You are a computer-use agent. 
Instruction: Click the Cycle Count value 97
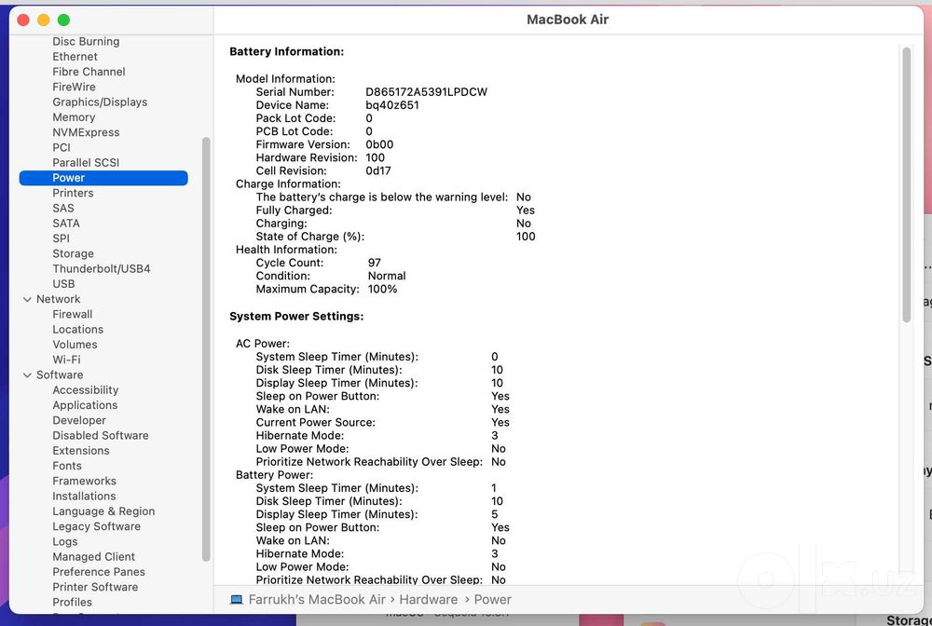pos(375,263)
